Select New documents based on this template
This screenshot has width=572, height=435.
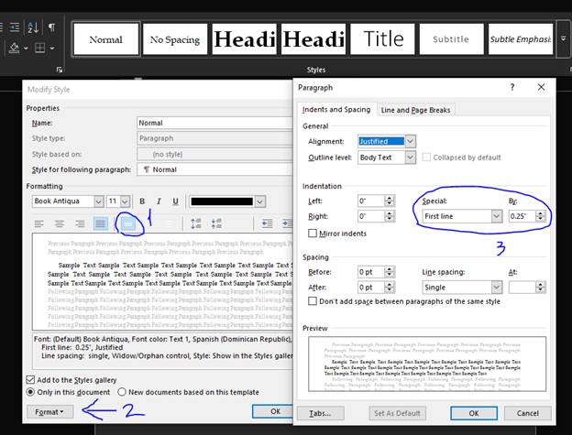122,392
